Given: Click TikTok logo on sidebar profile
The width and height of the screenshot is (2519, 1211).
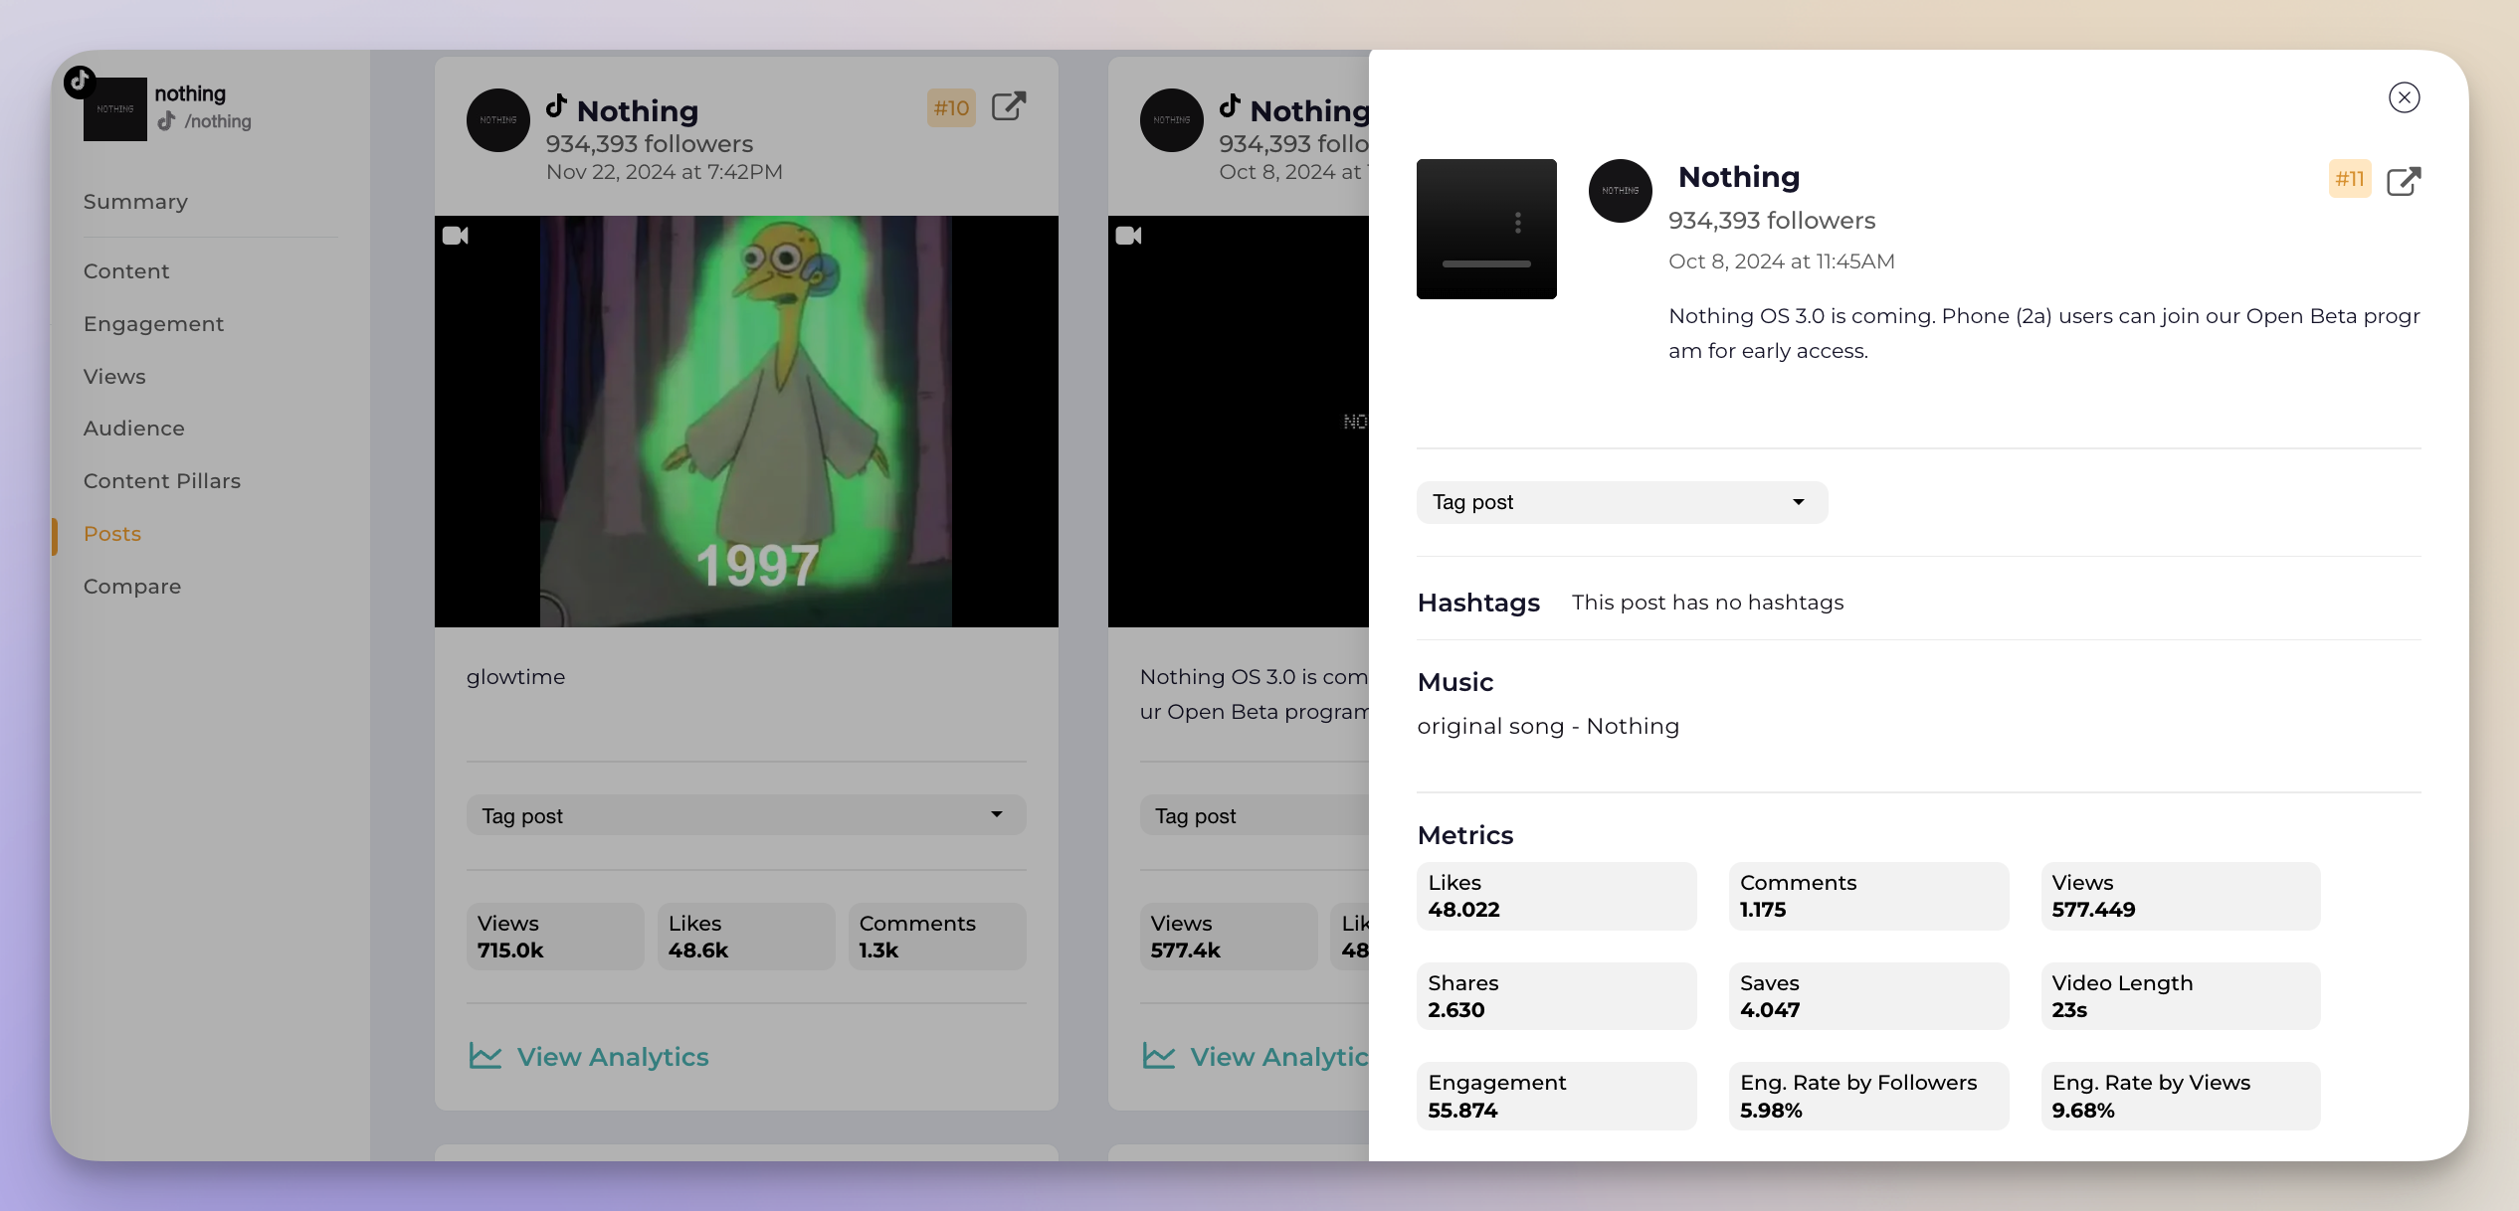Looking at the screenshot, I should (80, 82).
